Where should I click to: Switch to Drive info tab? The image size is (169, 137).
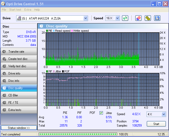coord(19,73)
